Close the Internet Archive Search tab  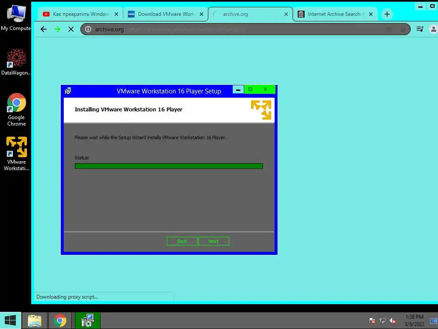(x=371, y=14)
